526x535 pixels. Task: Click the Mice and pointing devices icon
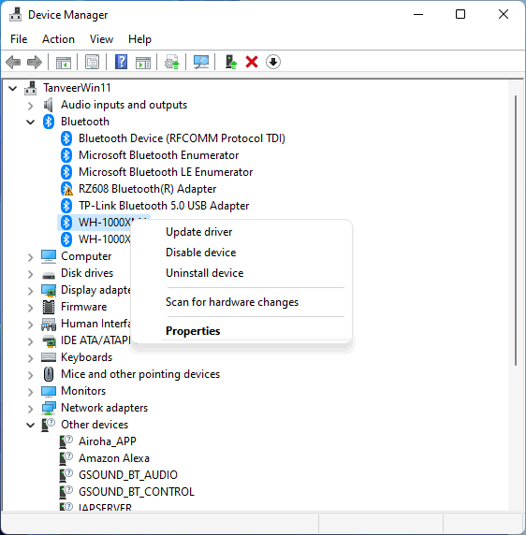click(x=49, y=374)
